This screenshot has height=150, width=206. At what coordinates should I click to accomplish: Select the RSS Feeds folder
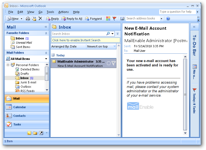click(25, 91)
